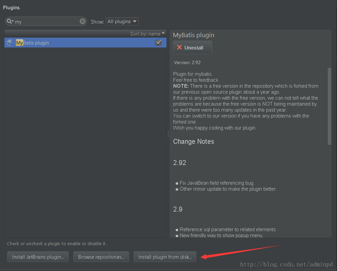Click Install JetBrains plugin button
The width and height of the screenshot is (337, 271).
(38, 257)
